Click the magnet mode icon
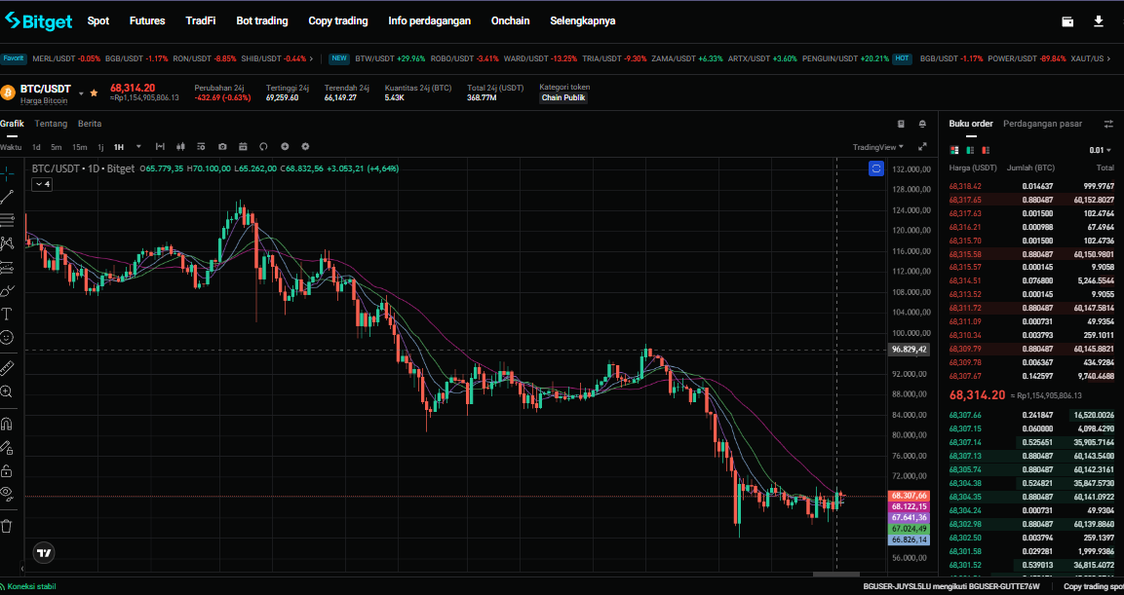This screenshot has width=1124, height=595. tap(7, 424)
